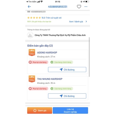115x115 pixels.
Task: Tap the company building avatar icon
Action: click(30, 35)
